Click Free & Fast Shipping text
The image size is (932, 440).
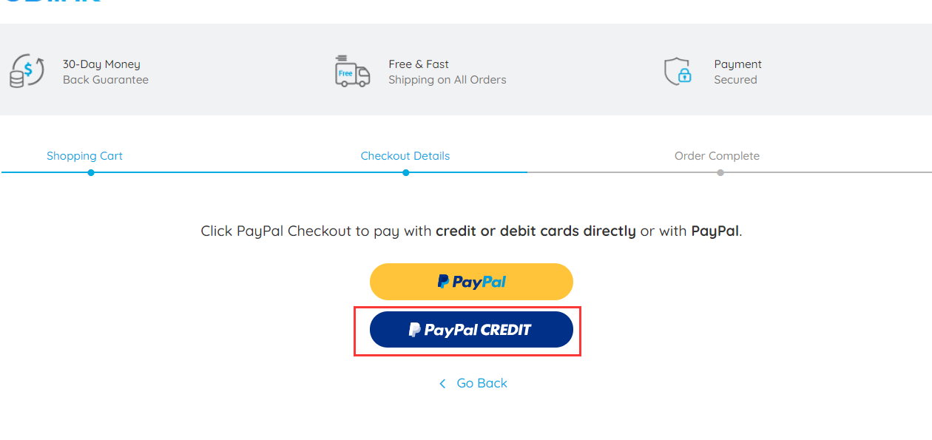tap(448, 72)
